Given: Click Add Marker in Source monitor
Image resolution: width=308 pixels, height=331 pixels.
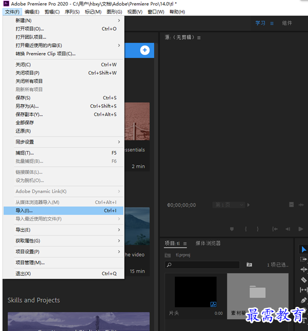Looking at the screenshot, I should (232, 229).
